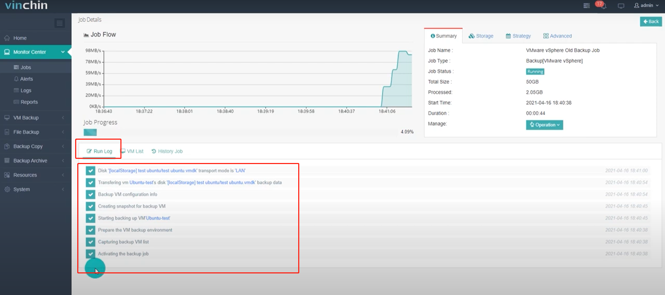This screenshot has width=665, height=295.
Task: Expand the File Backup menu
Action: [35, 132]
